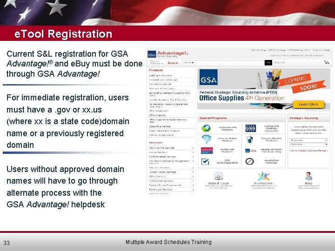The image size is (335, 251).
Task: Open the search scope dropdown
Action: (x=188, y=63)
